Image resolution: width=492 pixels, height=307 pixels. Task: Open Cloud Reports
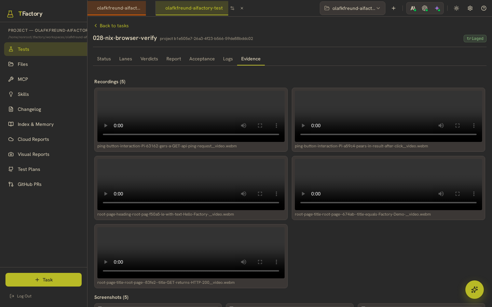point(46,139)
